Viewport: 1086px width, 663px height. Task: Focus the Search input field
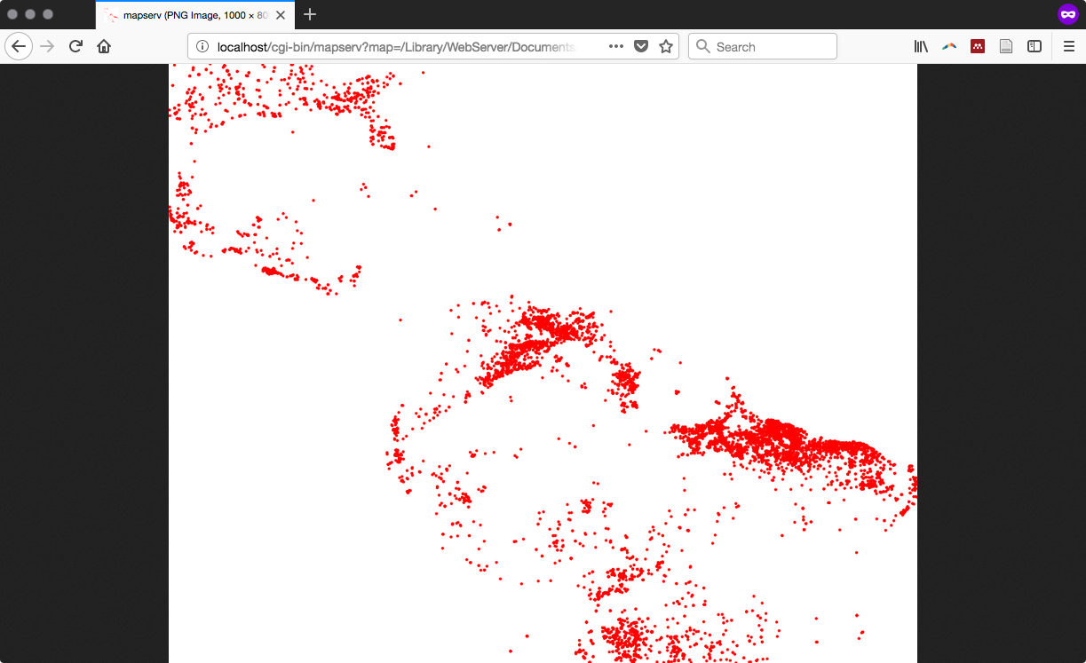(x=763, y=46)
